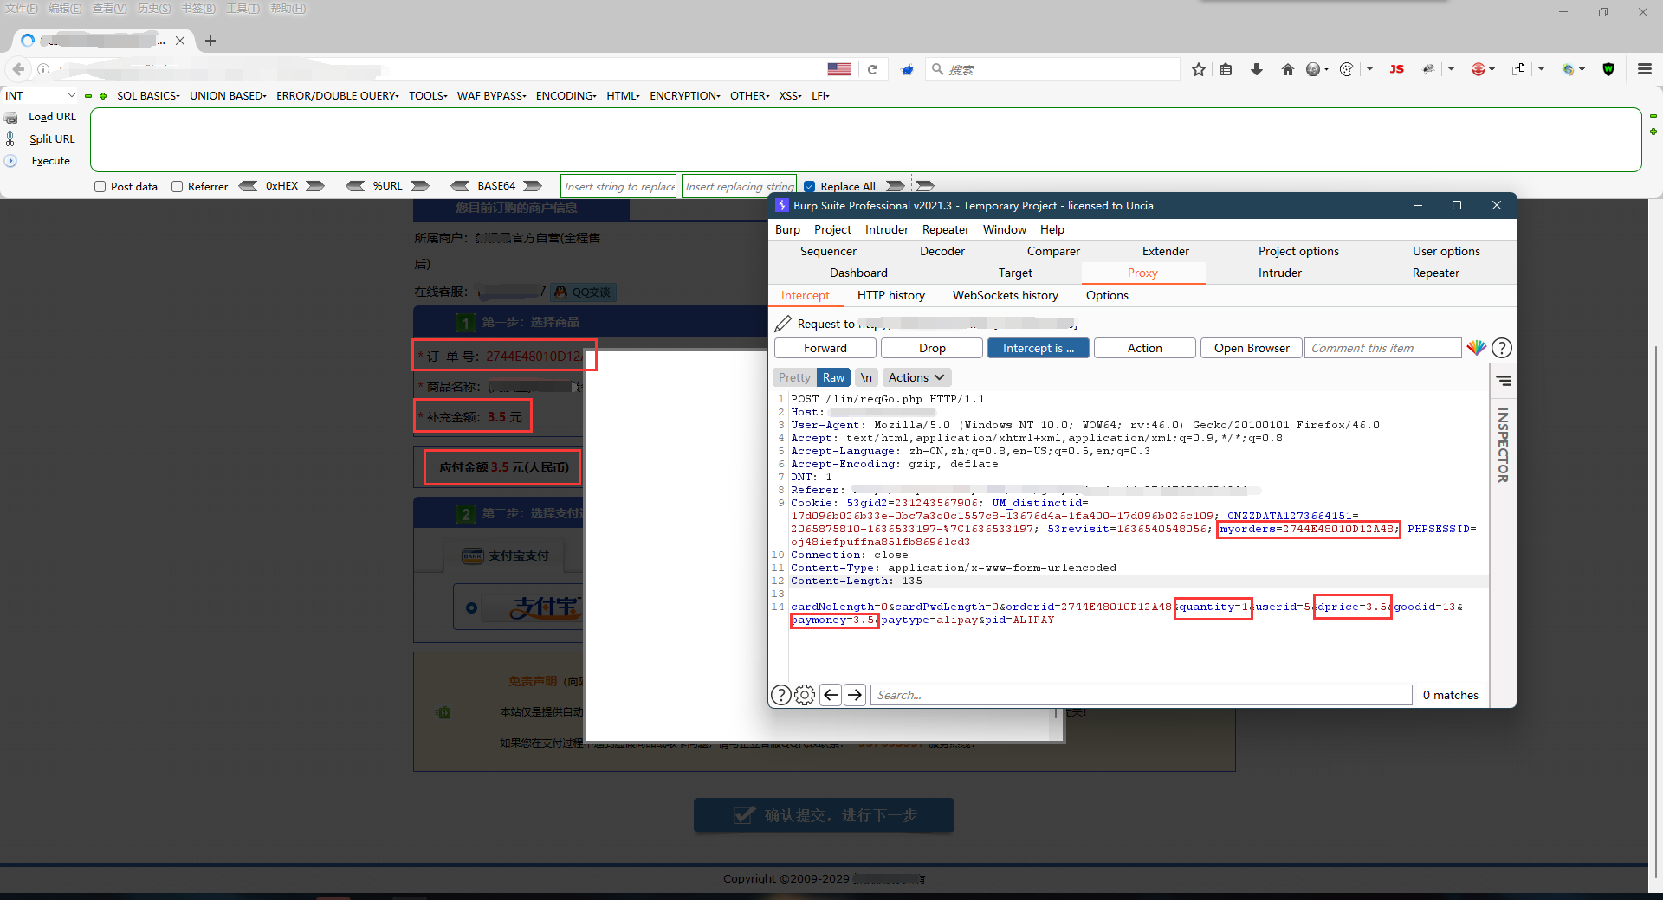Click Load URL in HackBar
This screenshot has height=900, width=1663.
click(x=53, y=117)
